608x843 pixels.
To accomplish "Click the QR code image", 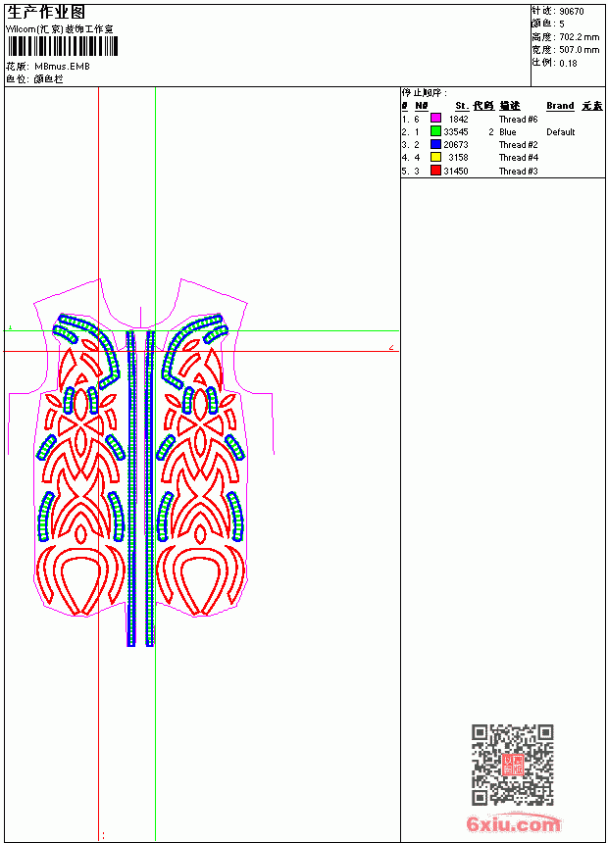I will (x=512, y=764).
